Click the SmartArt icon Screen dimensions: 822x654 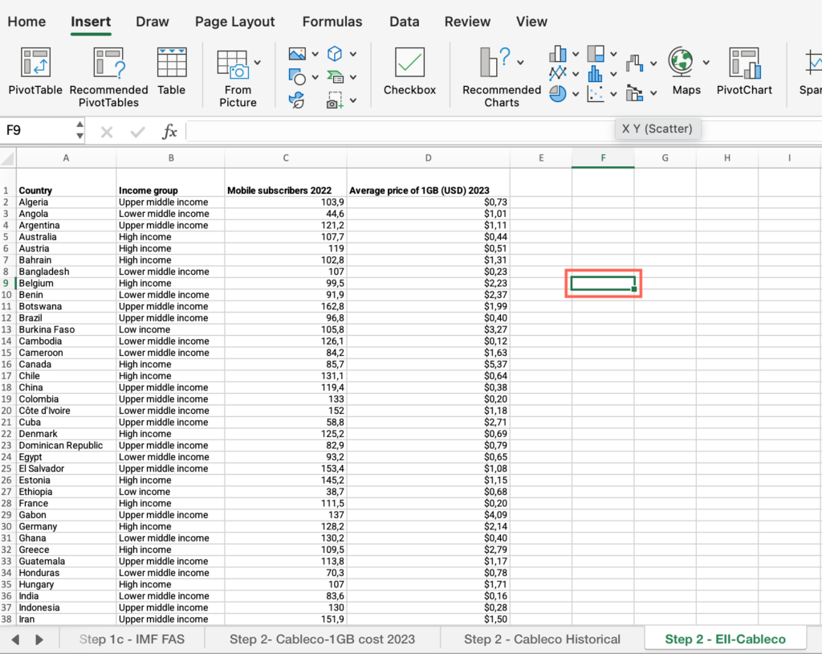click(335, 76)
